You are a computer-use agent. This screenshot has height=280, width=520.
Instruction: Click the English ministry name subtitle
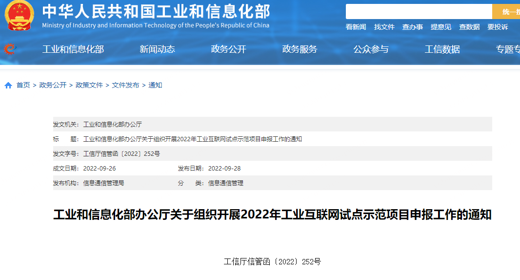click(156, 25)
